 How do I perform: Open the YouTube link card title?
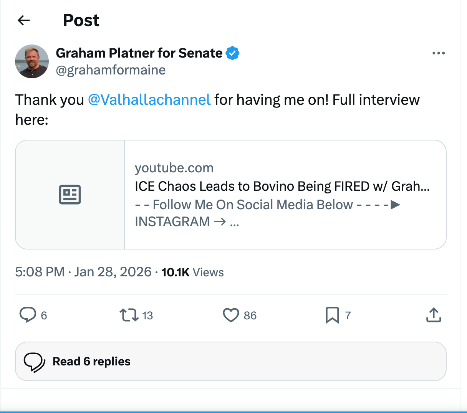[x=282, y=186]
